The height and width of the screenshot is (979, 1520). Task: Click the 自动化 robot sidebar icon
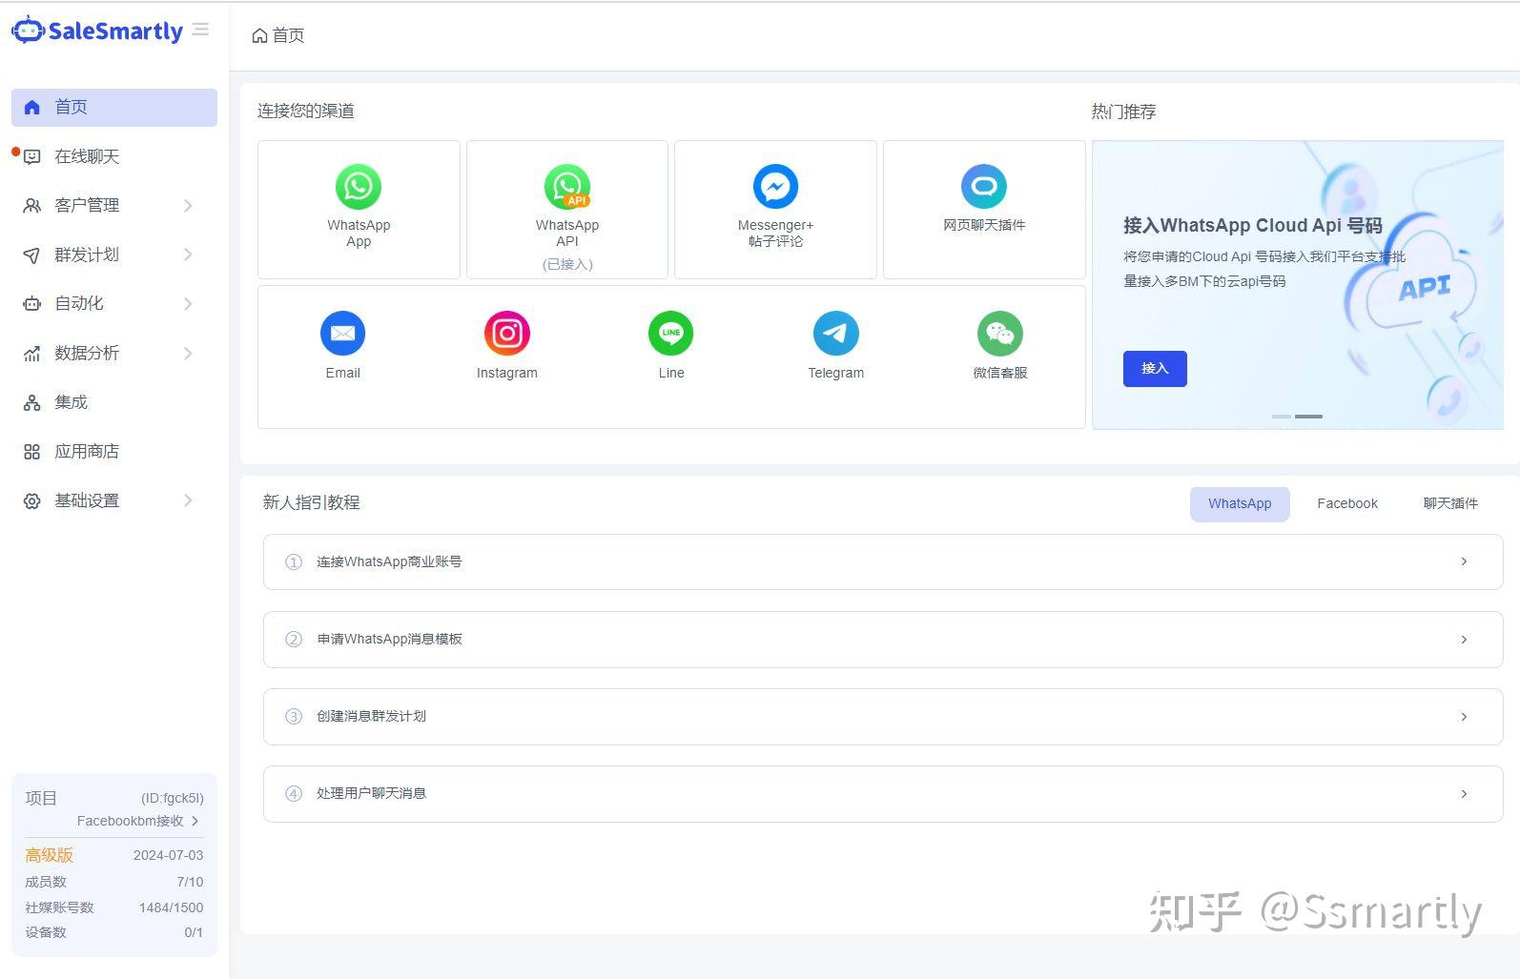click(x=31, y=304)
